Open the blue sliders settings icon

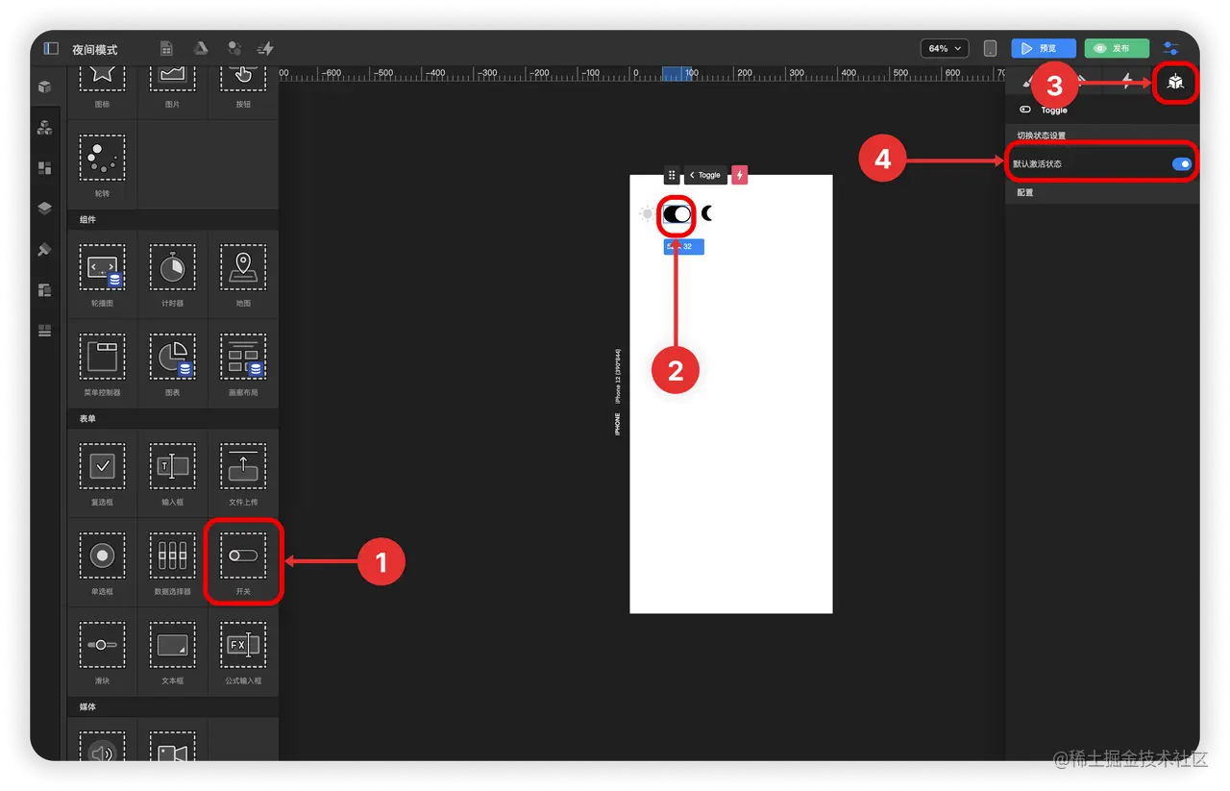[x=1171, y=48]
